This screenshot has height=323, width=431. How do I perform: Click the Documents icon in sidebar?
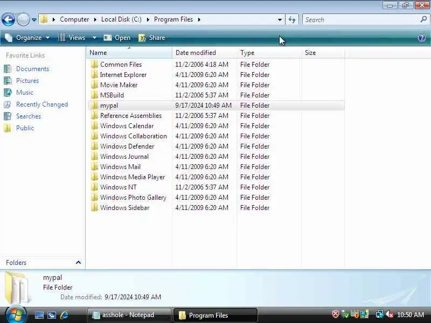(8, 69)
